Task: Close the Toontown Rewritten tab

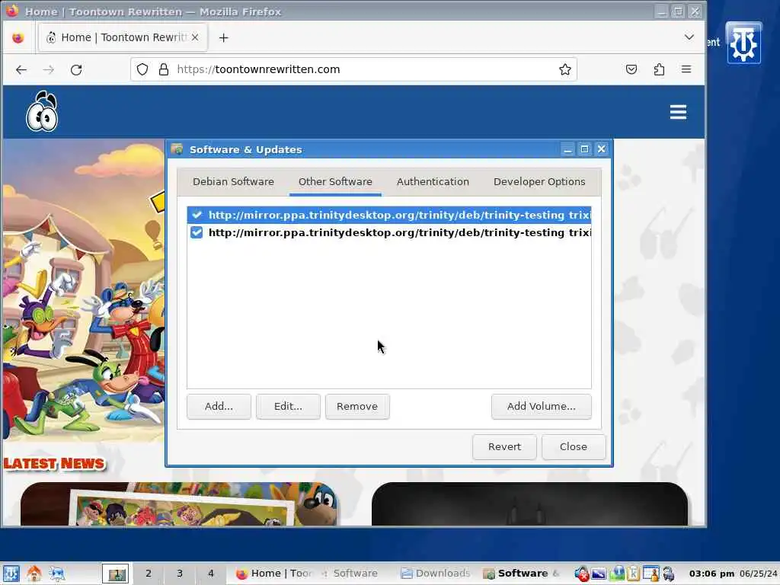Action: click(195, 37)
